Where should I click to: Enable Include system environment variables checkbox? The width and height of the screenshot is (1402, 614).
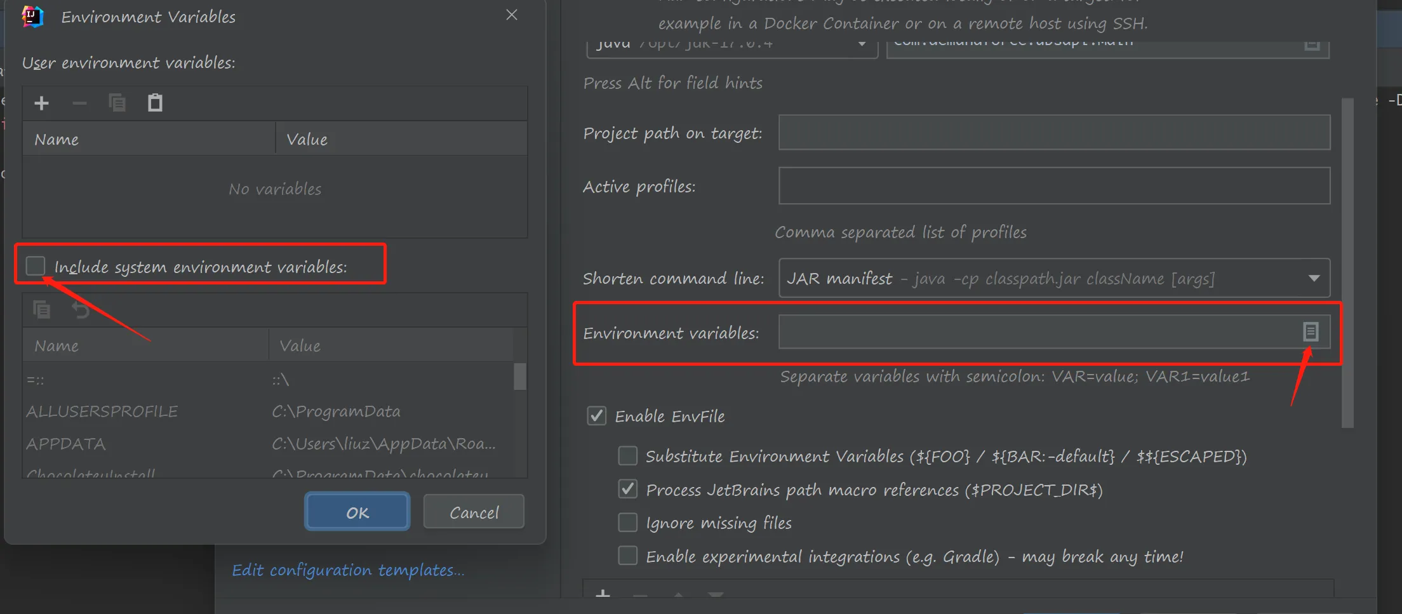[x=36, y=266]
